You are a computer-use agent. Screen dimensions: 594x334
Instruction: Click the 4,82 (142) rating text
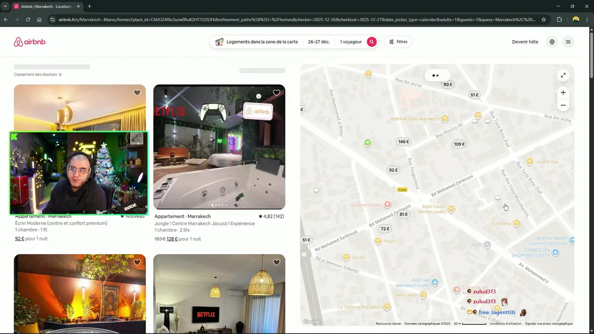click(271, 216)
